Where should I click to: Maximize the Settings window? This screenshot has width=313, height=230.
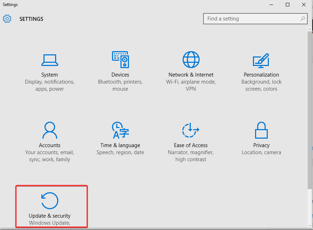click(x=288, y=5)
